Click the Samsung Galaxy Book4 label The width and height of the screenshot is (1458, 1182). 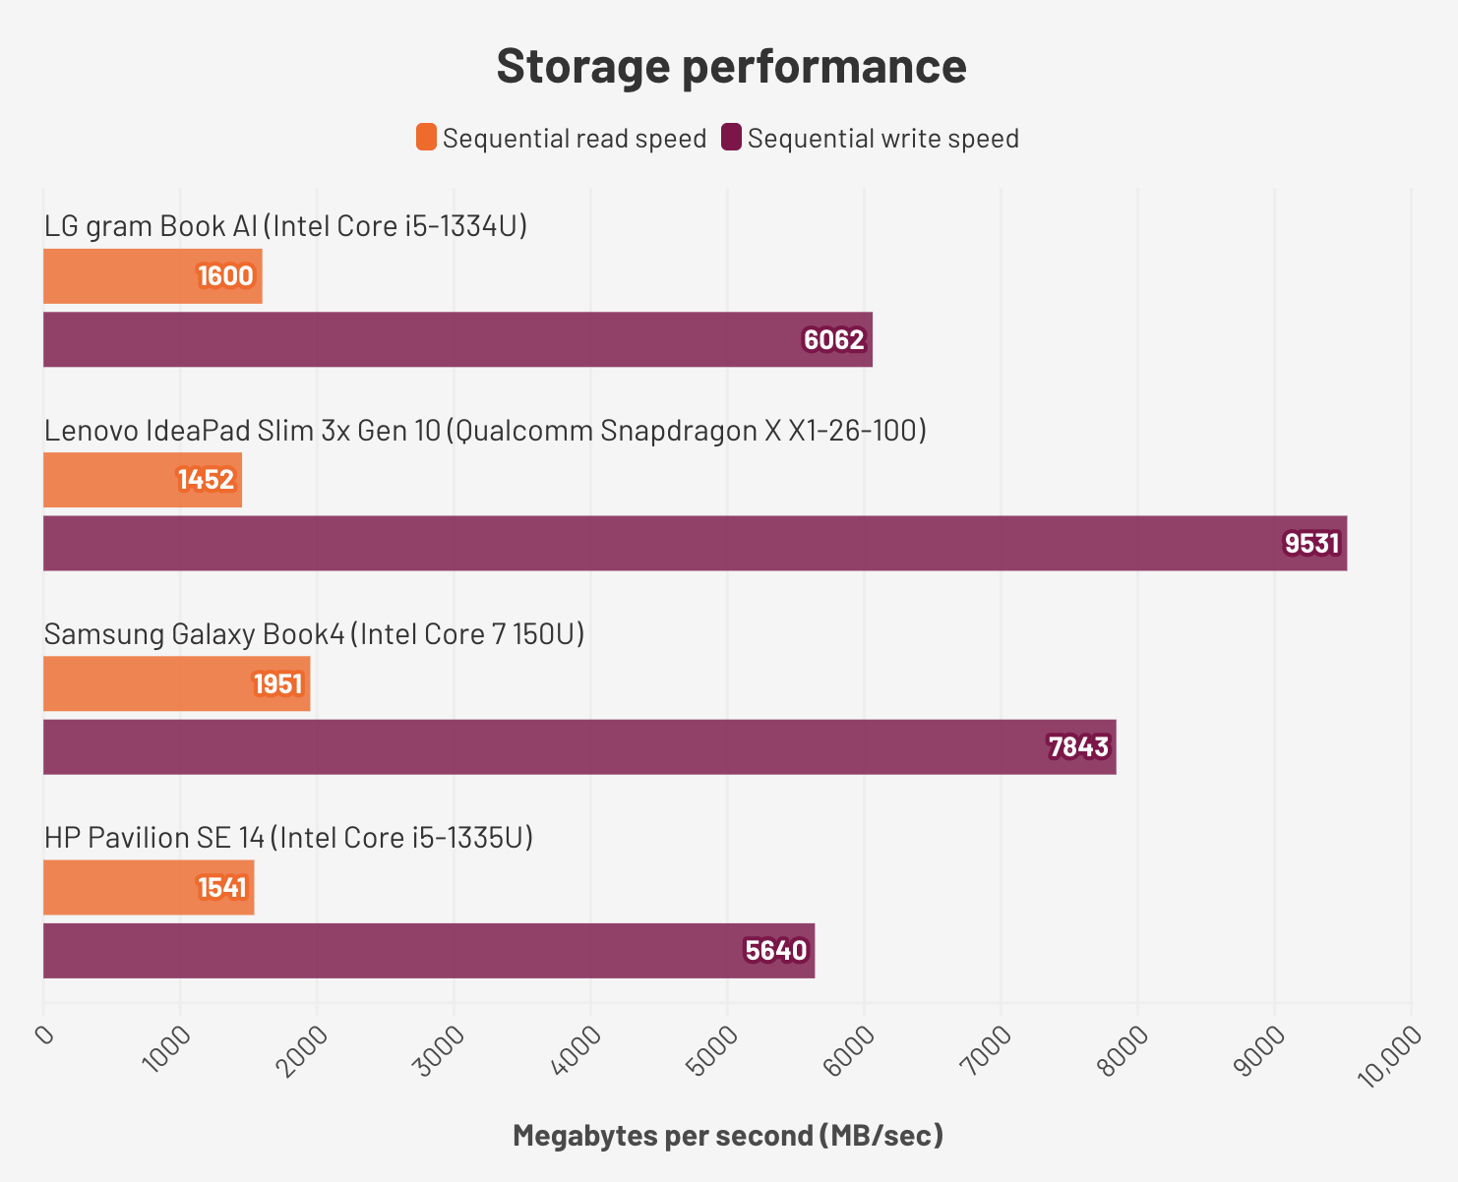pos(315,634)
